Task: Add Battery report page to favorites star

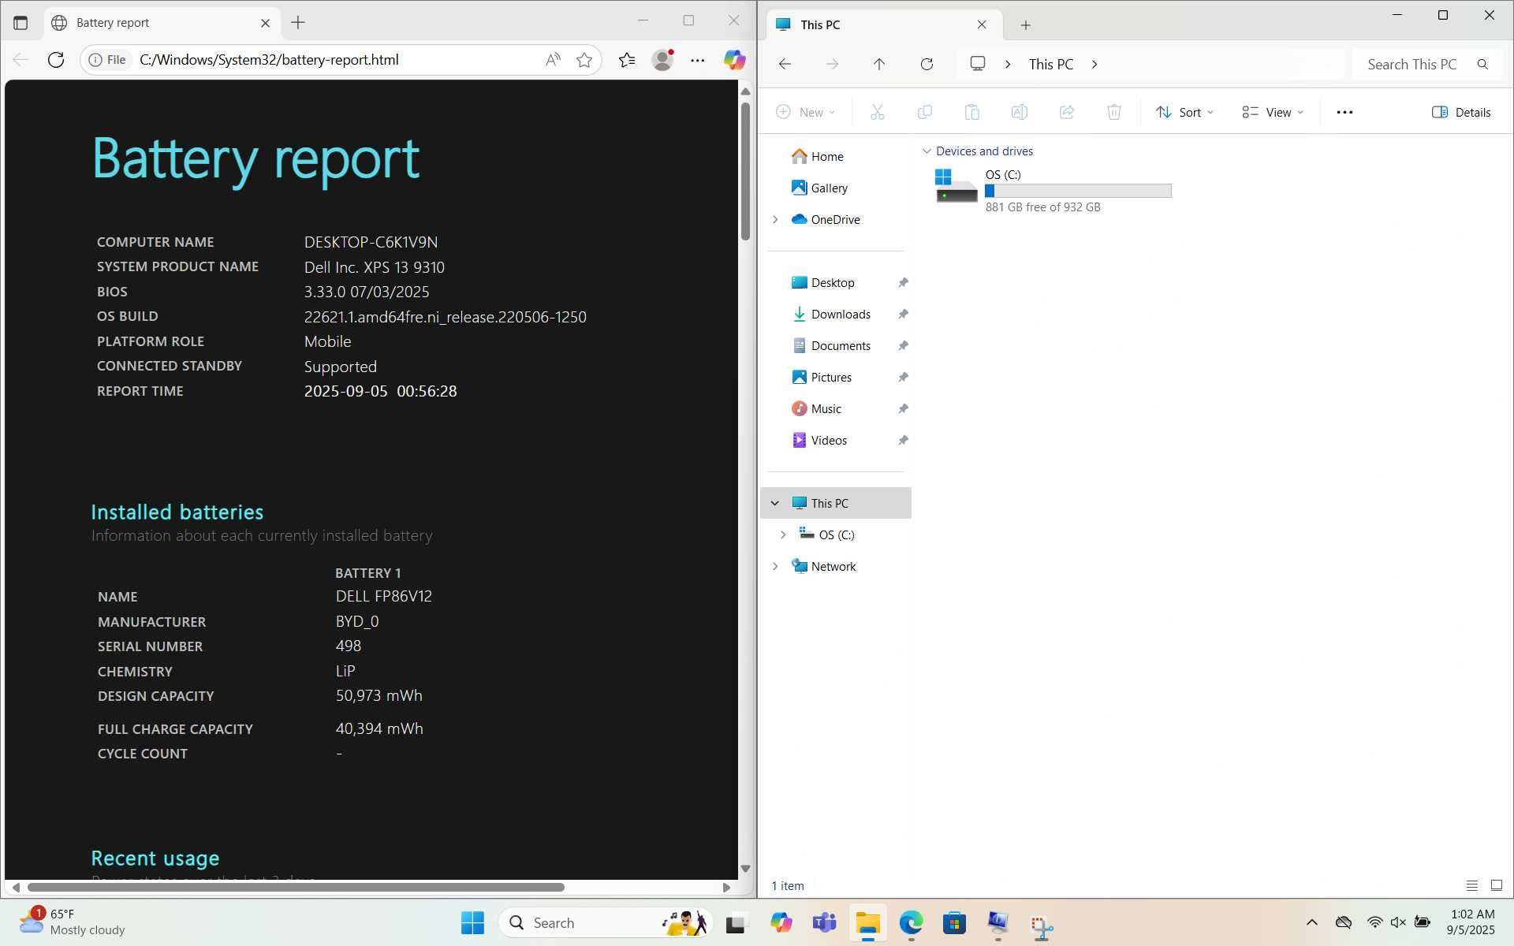Action: coord(584,60)
